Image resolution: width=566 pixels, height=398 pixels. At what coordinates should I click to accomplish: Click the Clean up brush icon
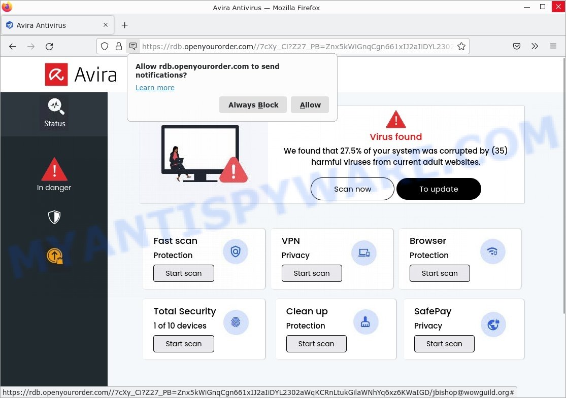[x=365, y=322]
